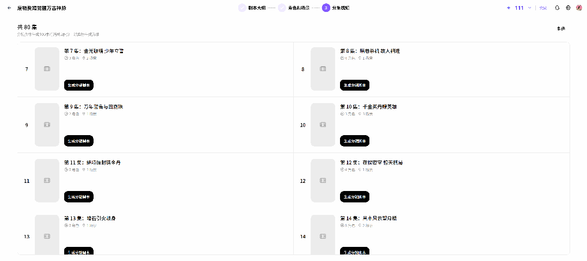Generate storyboard script for episode 7

79,85
